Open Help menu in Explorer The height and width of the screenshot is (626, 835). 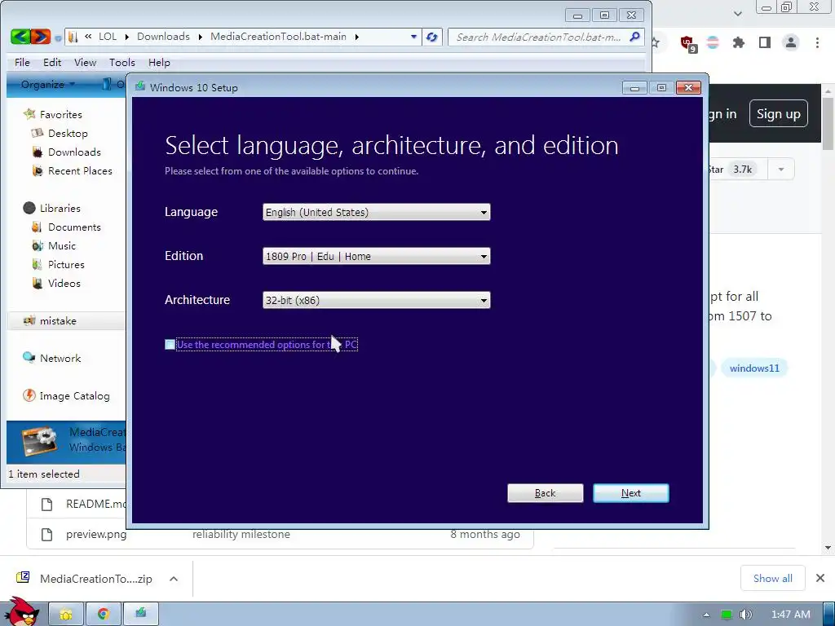pos(159,62)
